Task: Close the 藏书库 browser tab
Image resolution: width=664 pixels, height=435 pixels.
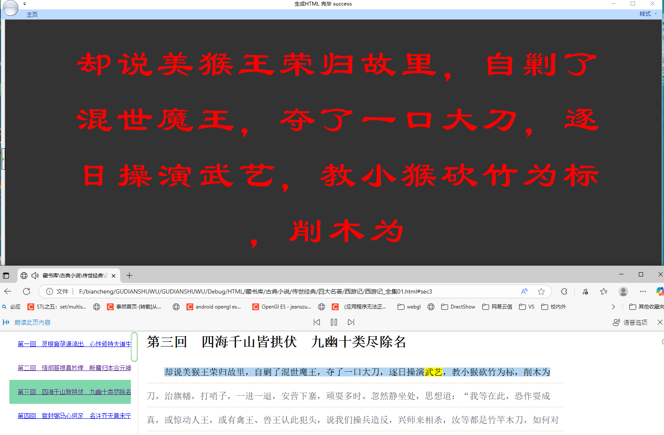Action: (113, 276)
